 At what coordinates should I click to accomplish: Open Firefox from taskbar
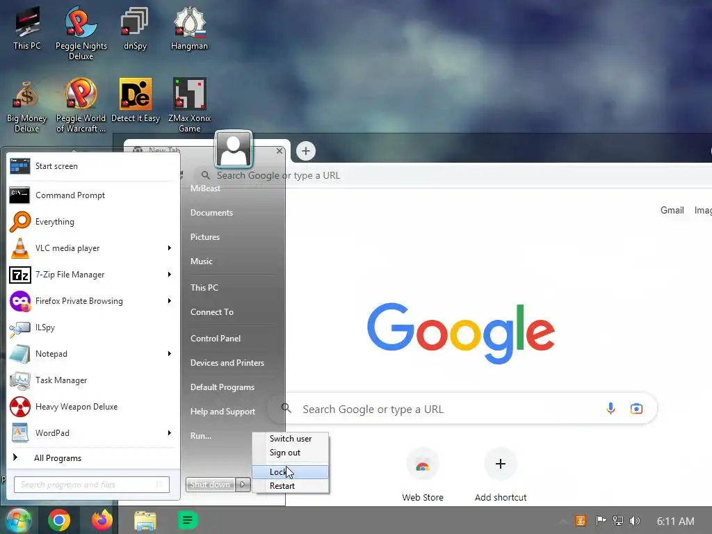coord(102,520)
